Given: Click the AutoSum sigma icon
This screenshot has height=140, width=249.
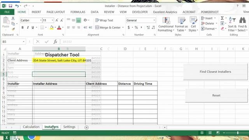Looking at the screenshot, I should (222, 18).
